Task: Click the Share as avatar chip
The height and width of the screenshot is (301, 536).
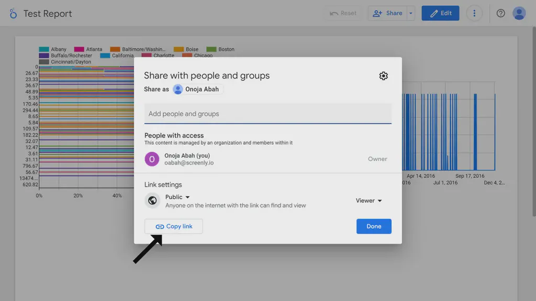Action: (x=198, y=89)
